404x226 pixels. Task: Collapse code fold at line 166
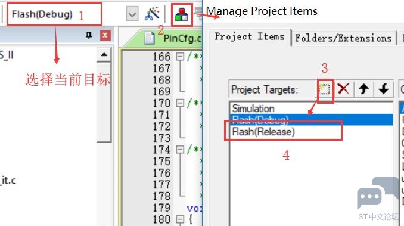coord(180,57)
